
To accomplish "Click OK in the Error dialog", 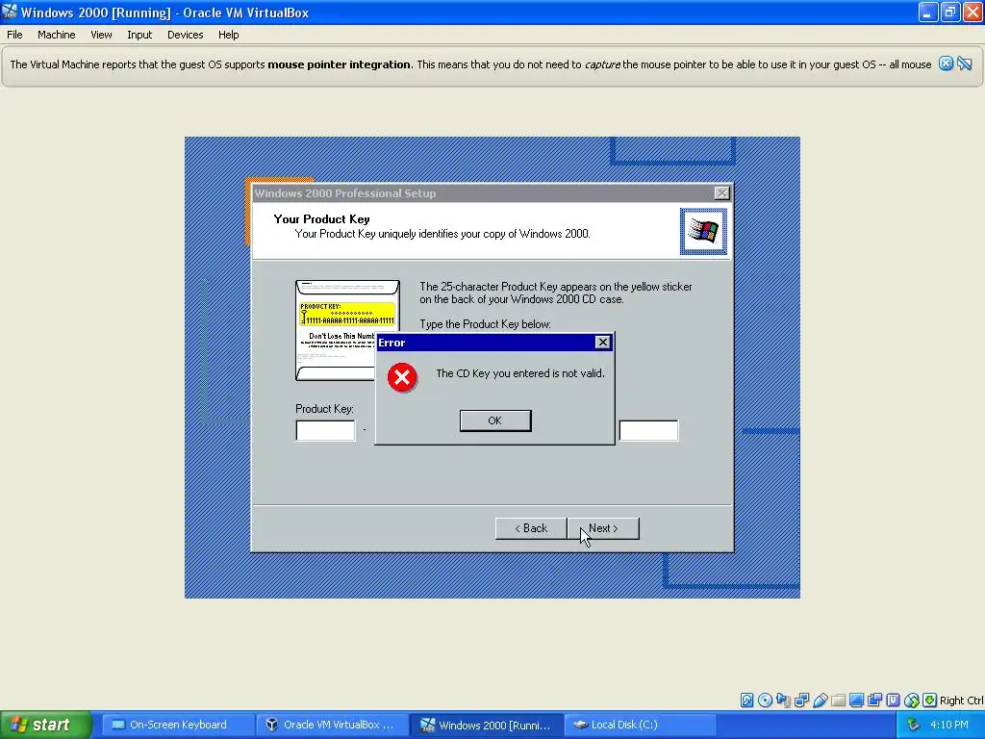I will 495,420.
